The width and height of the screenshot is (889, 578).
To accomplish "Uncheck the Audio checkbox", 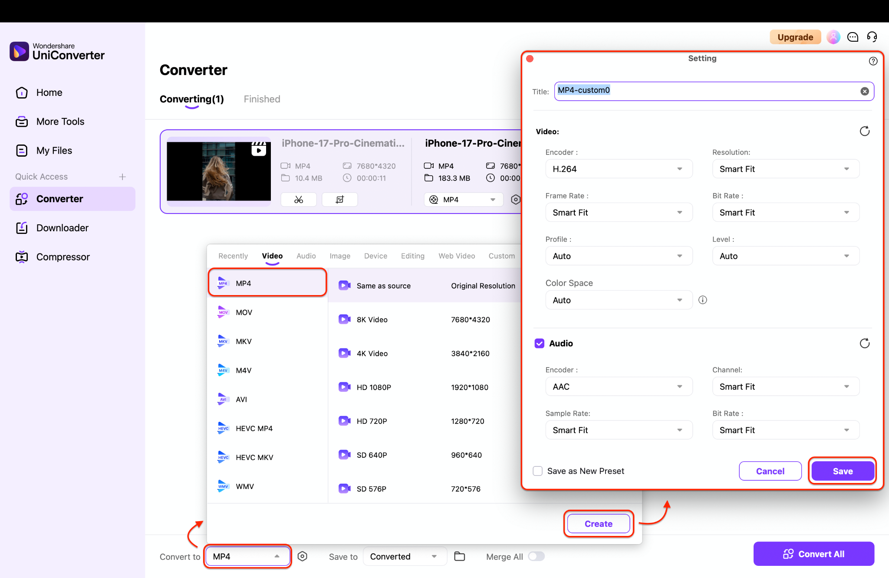I will coord(539,343).
